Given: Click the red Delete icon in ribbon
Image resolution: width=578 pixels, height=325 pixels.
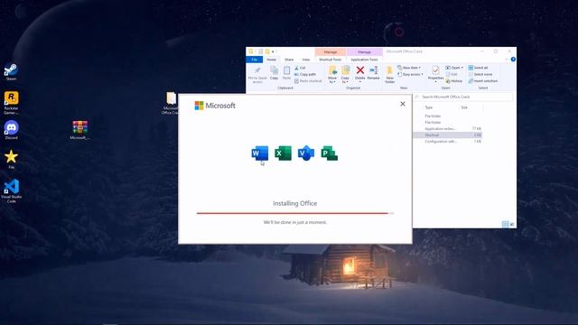Looking at the screenshot, I should [360, 70].
